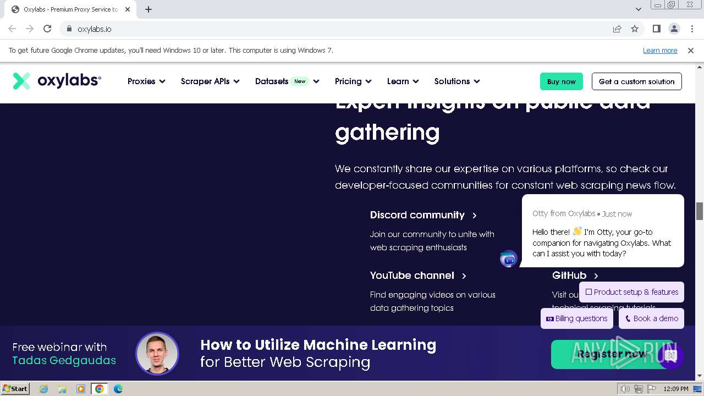Viewport: 704px width, 396px height.
Task: Open the YouTube channel link
Action: (x=418, y=276)
